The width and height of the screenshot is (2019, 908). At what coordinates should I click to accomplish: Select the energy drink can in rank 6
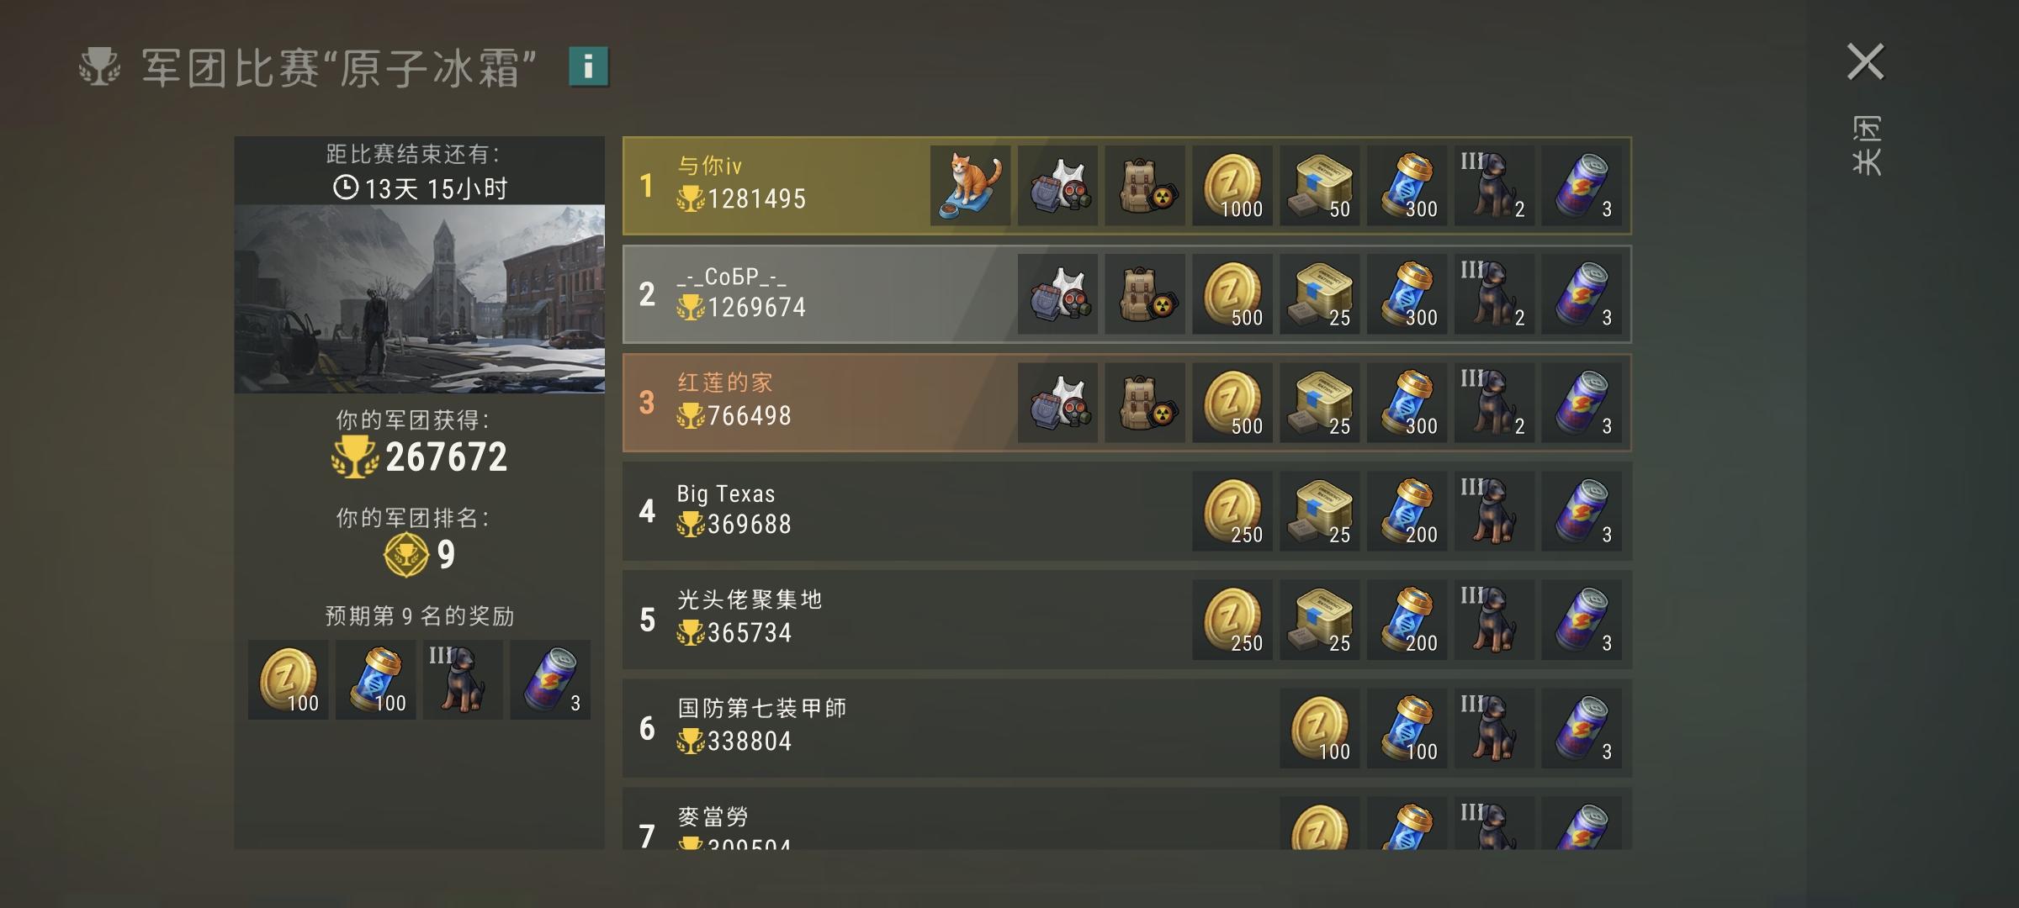(1582, 728)
